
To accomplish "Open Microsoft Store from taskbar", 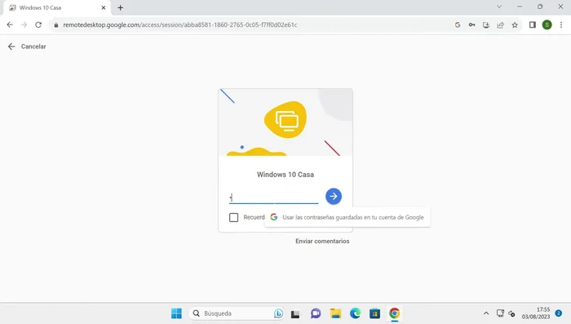I will [374, 313].
